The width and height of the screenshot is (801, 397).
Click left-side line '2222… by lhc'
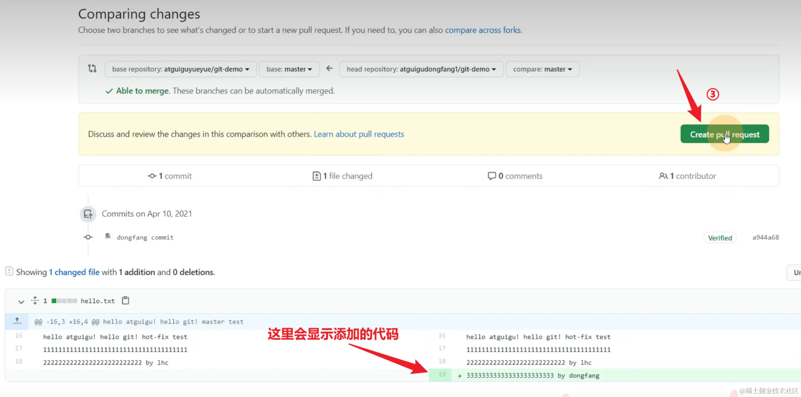coord(106,363)
